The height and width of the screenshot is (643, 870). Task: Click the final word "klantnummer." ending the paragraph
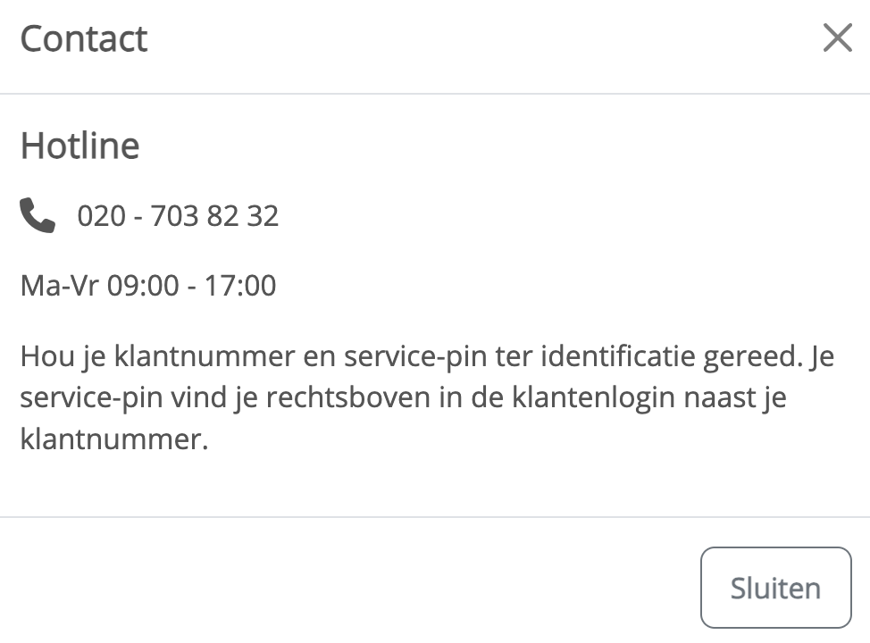point(113,439)
